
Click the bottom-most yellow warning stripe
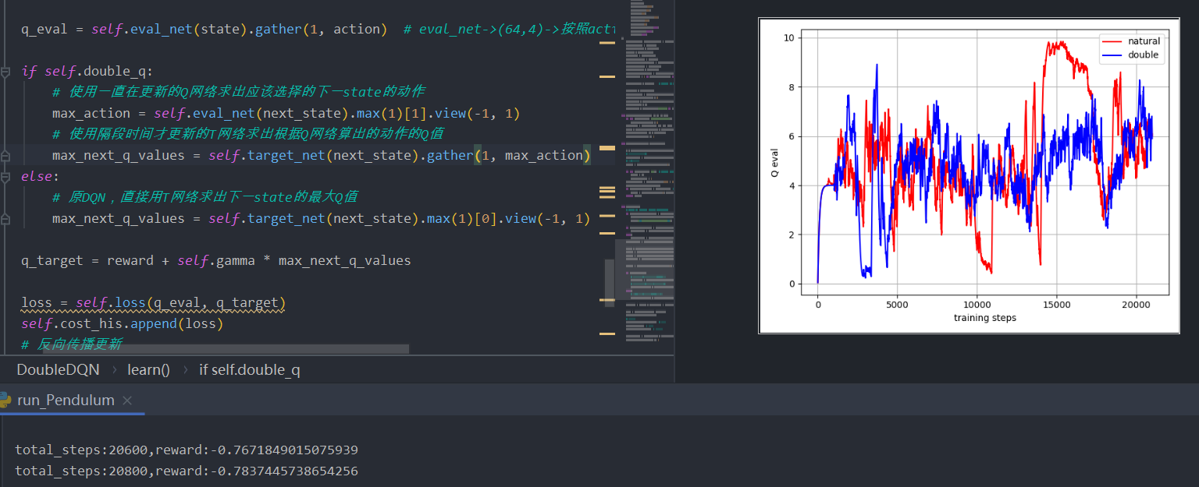click(607, 333)
